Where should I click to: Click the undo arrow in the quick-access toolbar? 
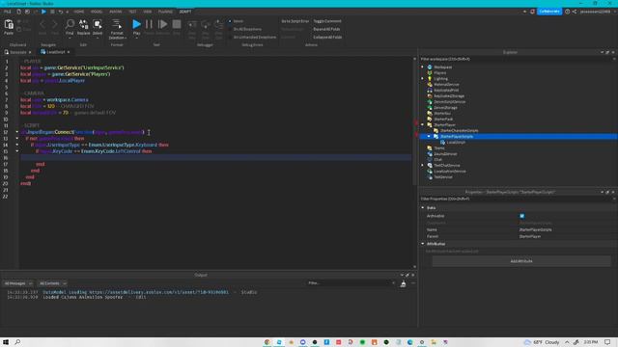click(x=60, y=12)
